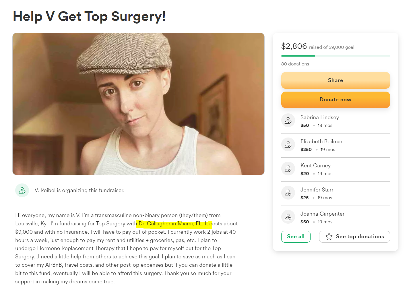Click the Donate now button
417x296 pixels.
(335, 100)
